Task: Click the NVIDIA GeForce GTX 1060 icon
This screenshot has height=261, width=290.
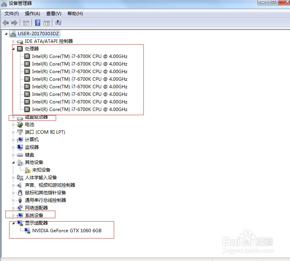Action: pos(27,231)
